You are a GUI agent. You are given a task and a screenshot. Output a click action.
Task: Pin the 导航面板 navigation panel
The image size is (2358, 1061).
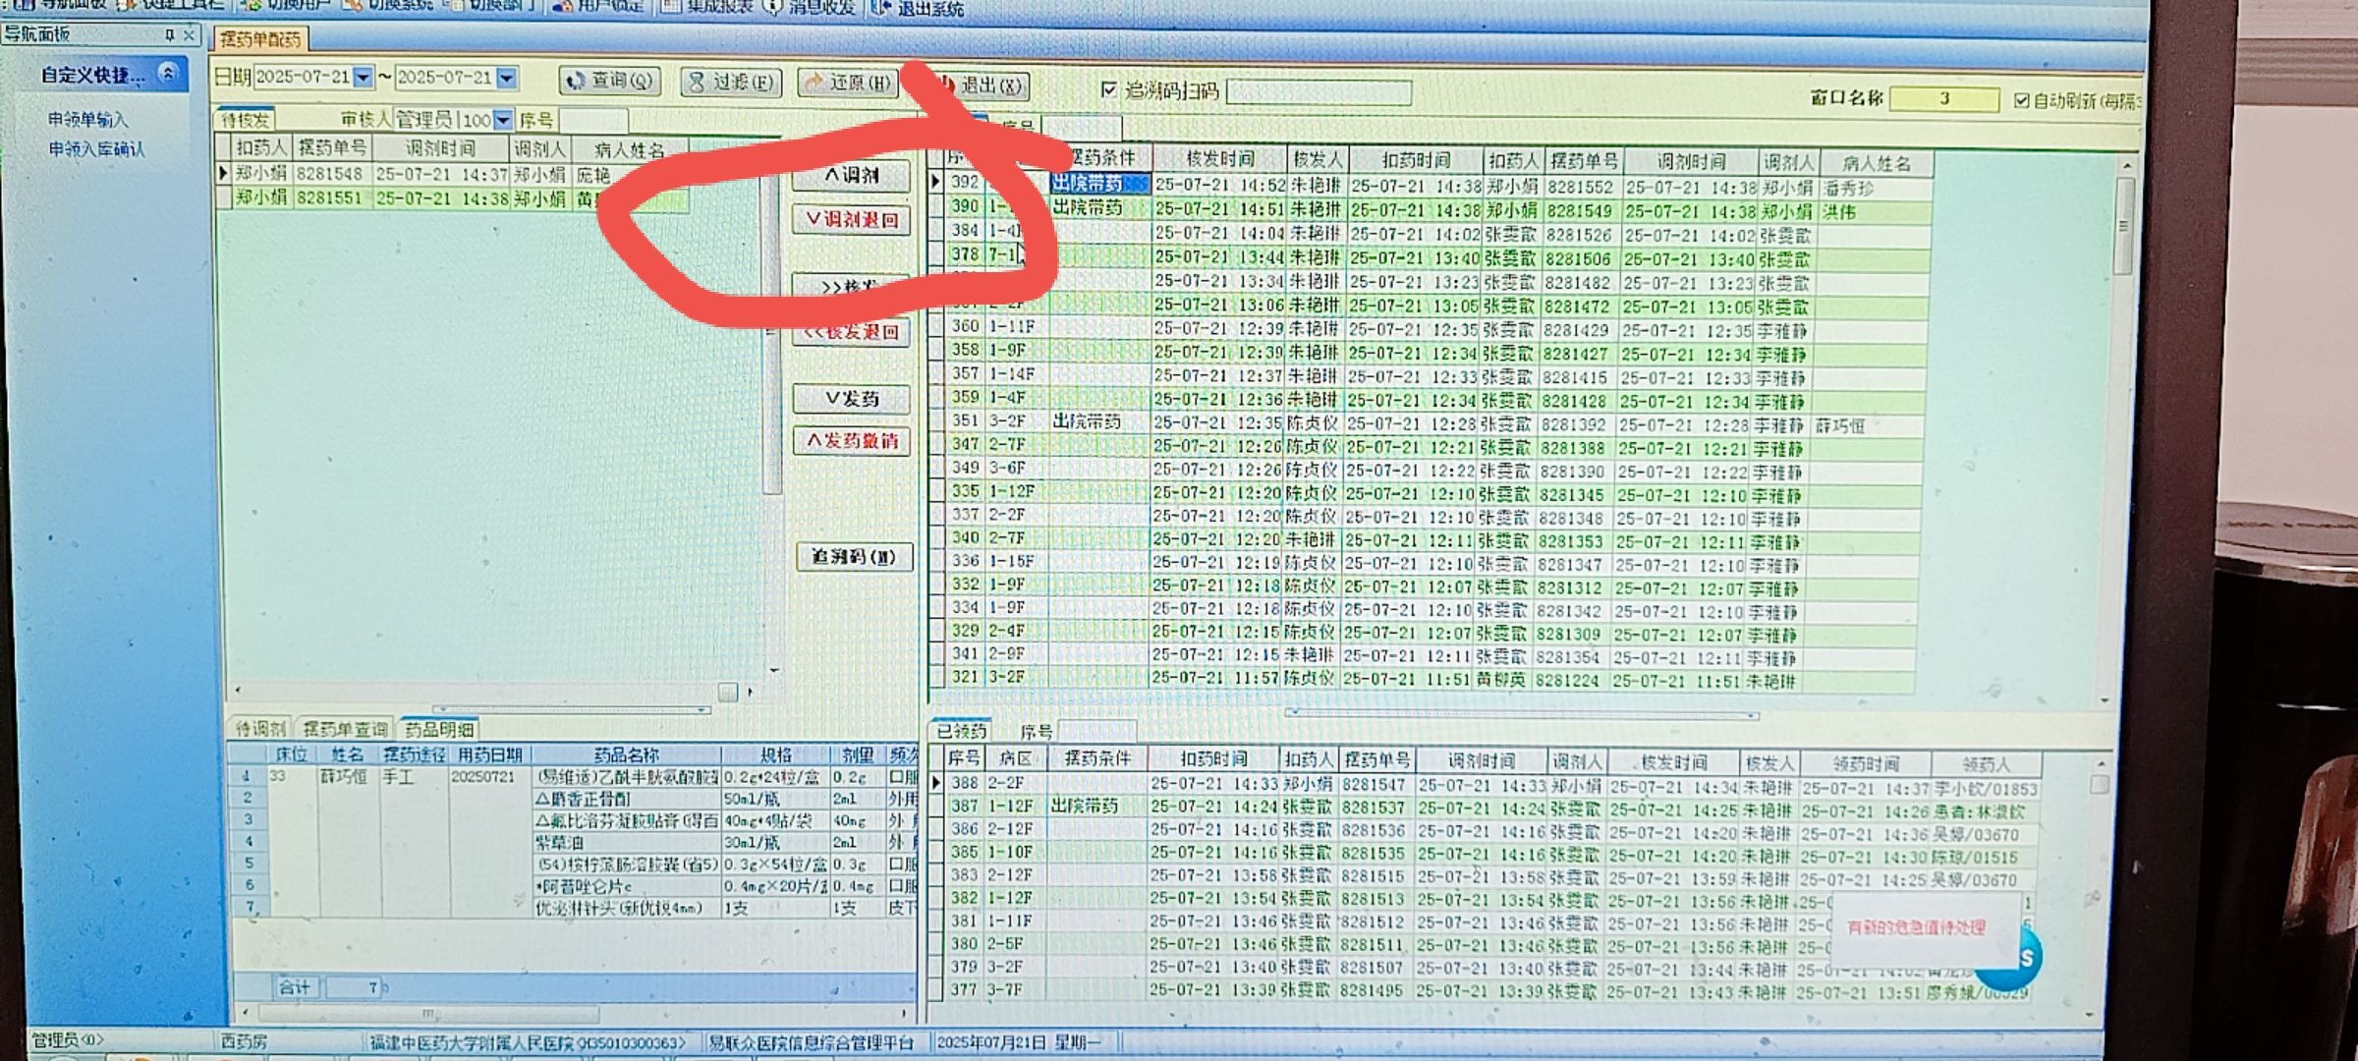point(170,35)
